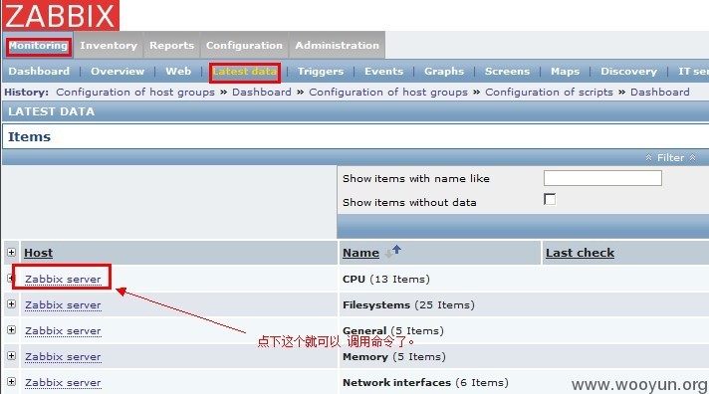
Task: Expand all rows via Host header plus
Action: (11, 252)
